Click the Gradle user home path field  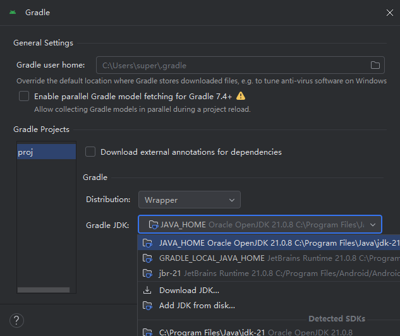(231, 65)
